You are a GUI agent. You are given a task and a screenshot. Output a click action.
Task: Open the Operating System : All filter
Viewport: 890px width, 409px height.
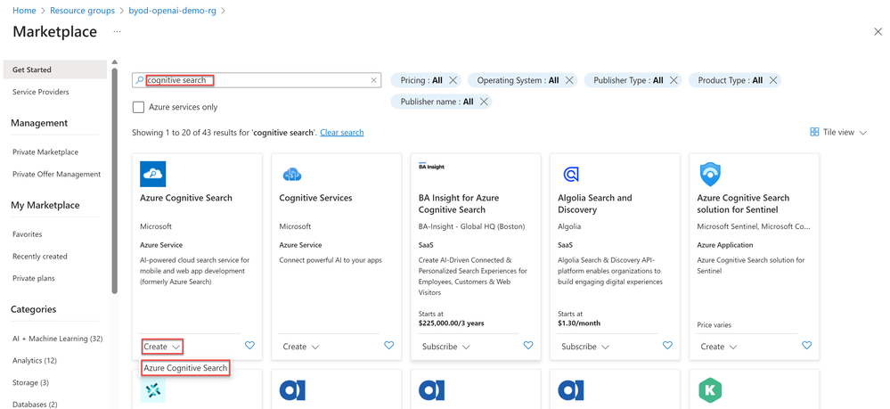click(518, 80)
